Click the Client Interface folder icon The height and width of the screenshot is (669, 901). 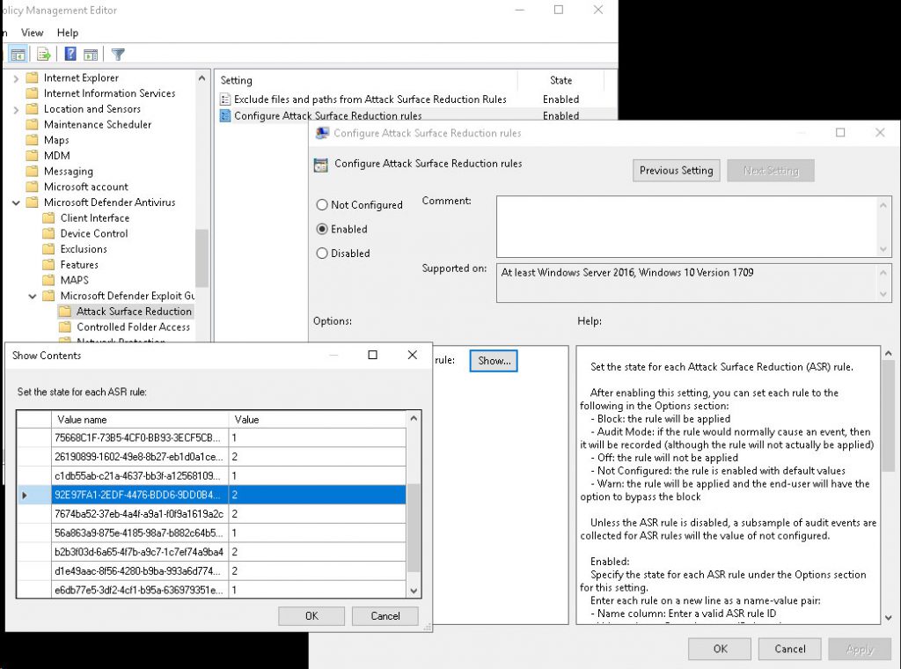coord(49,217)
